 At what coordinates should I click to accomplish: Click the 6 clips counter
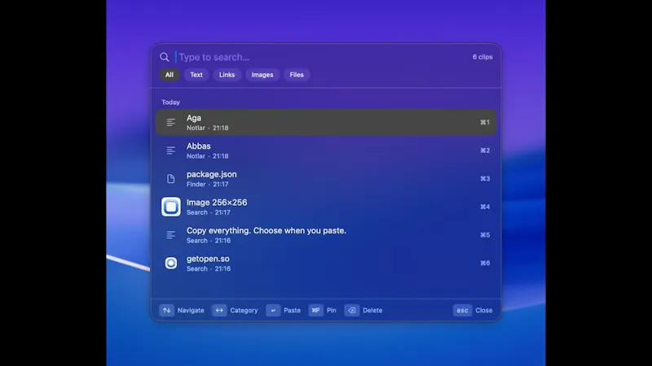tap(482, 57)
